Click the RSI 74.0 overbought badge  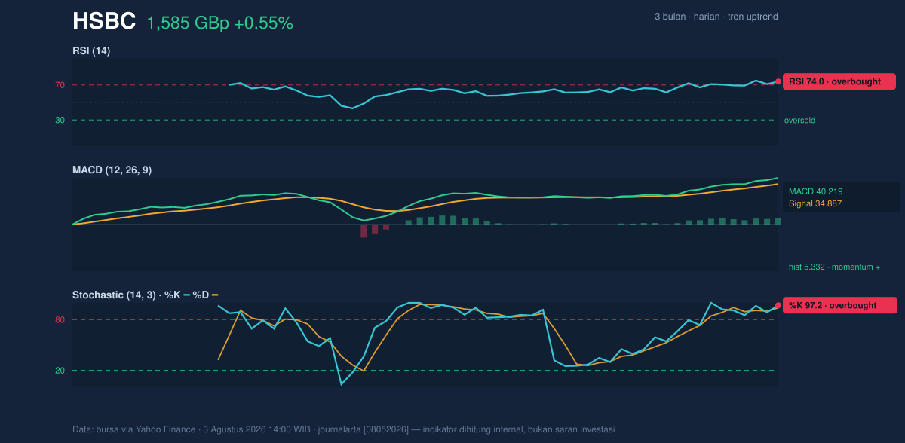click(839, 81)
